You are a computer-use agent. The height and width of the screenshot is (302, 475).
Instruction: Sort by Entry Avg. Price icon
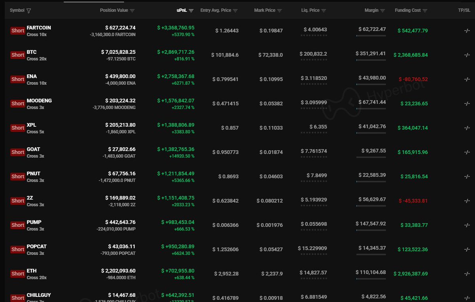(x=235, y=11)
